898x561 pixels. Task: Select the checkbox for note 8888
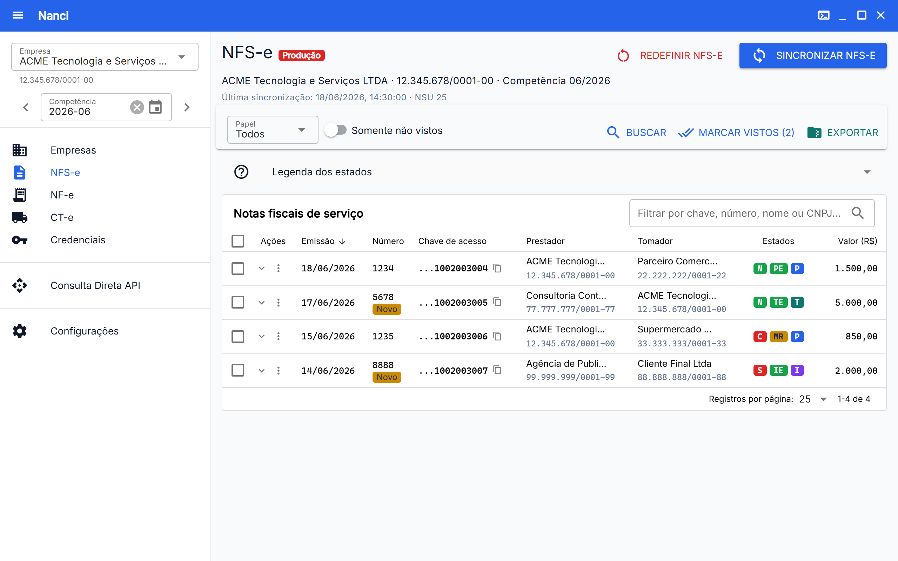tap(238, 370)
